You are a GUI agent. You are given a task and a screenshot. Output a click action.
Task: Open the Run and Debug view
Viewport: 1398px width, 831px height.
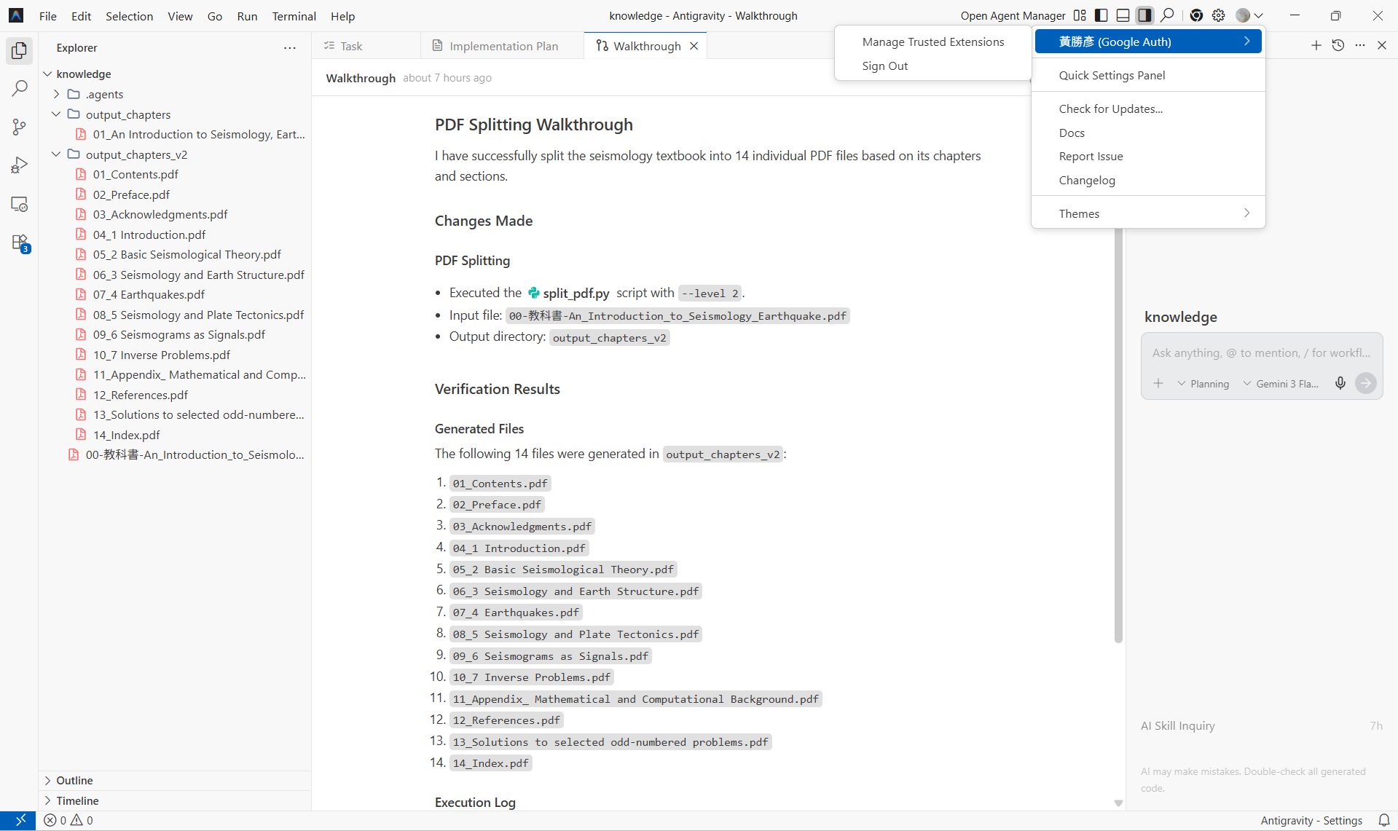(x=20, y=165)
